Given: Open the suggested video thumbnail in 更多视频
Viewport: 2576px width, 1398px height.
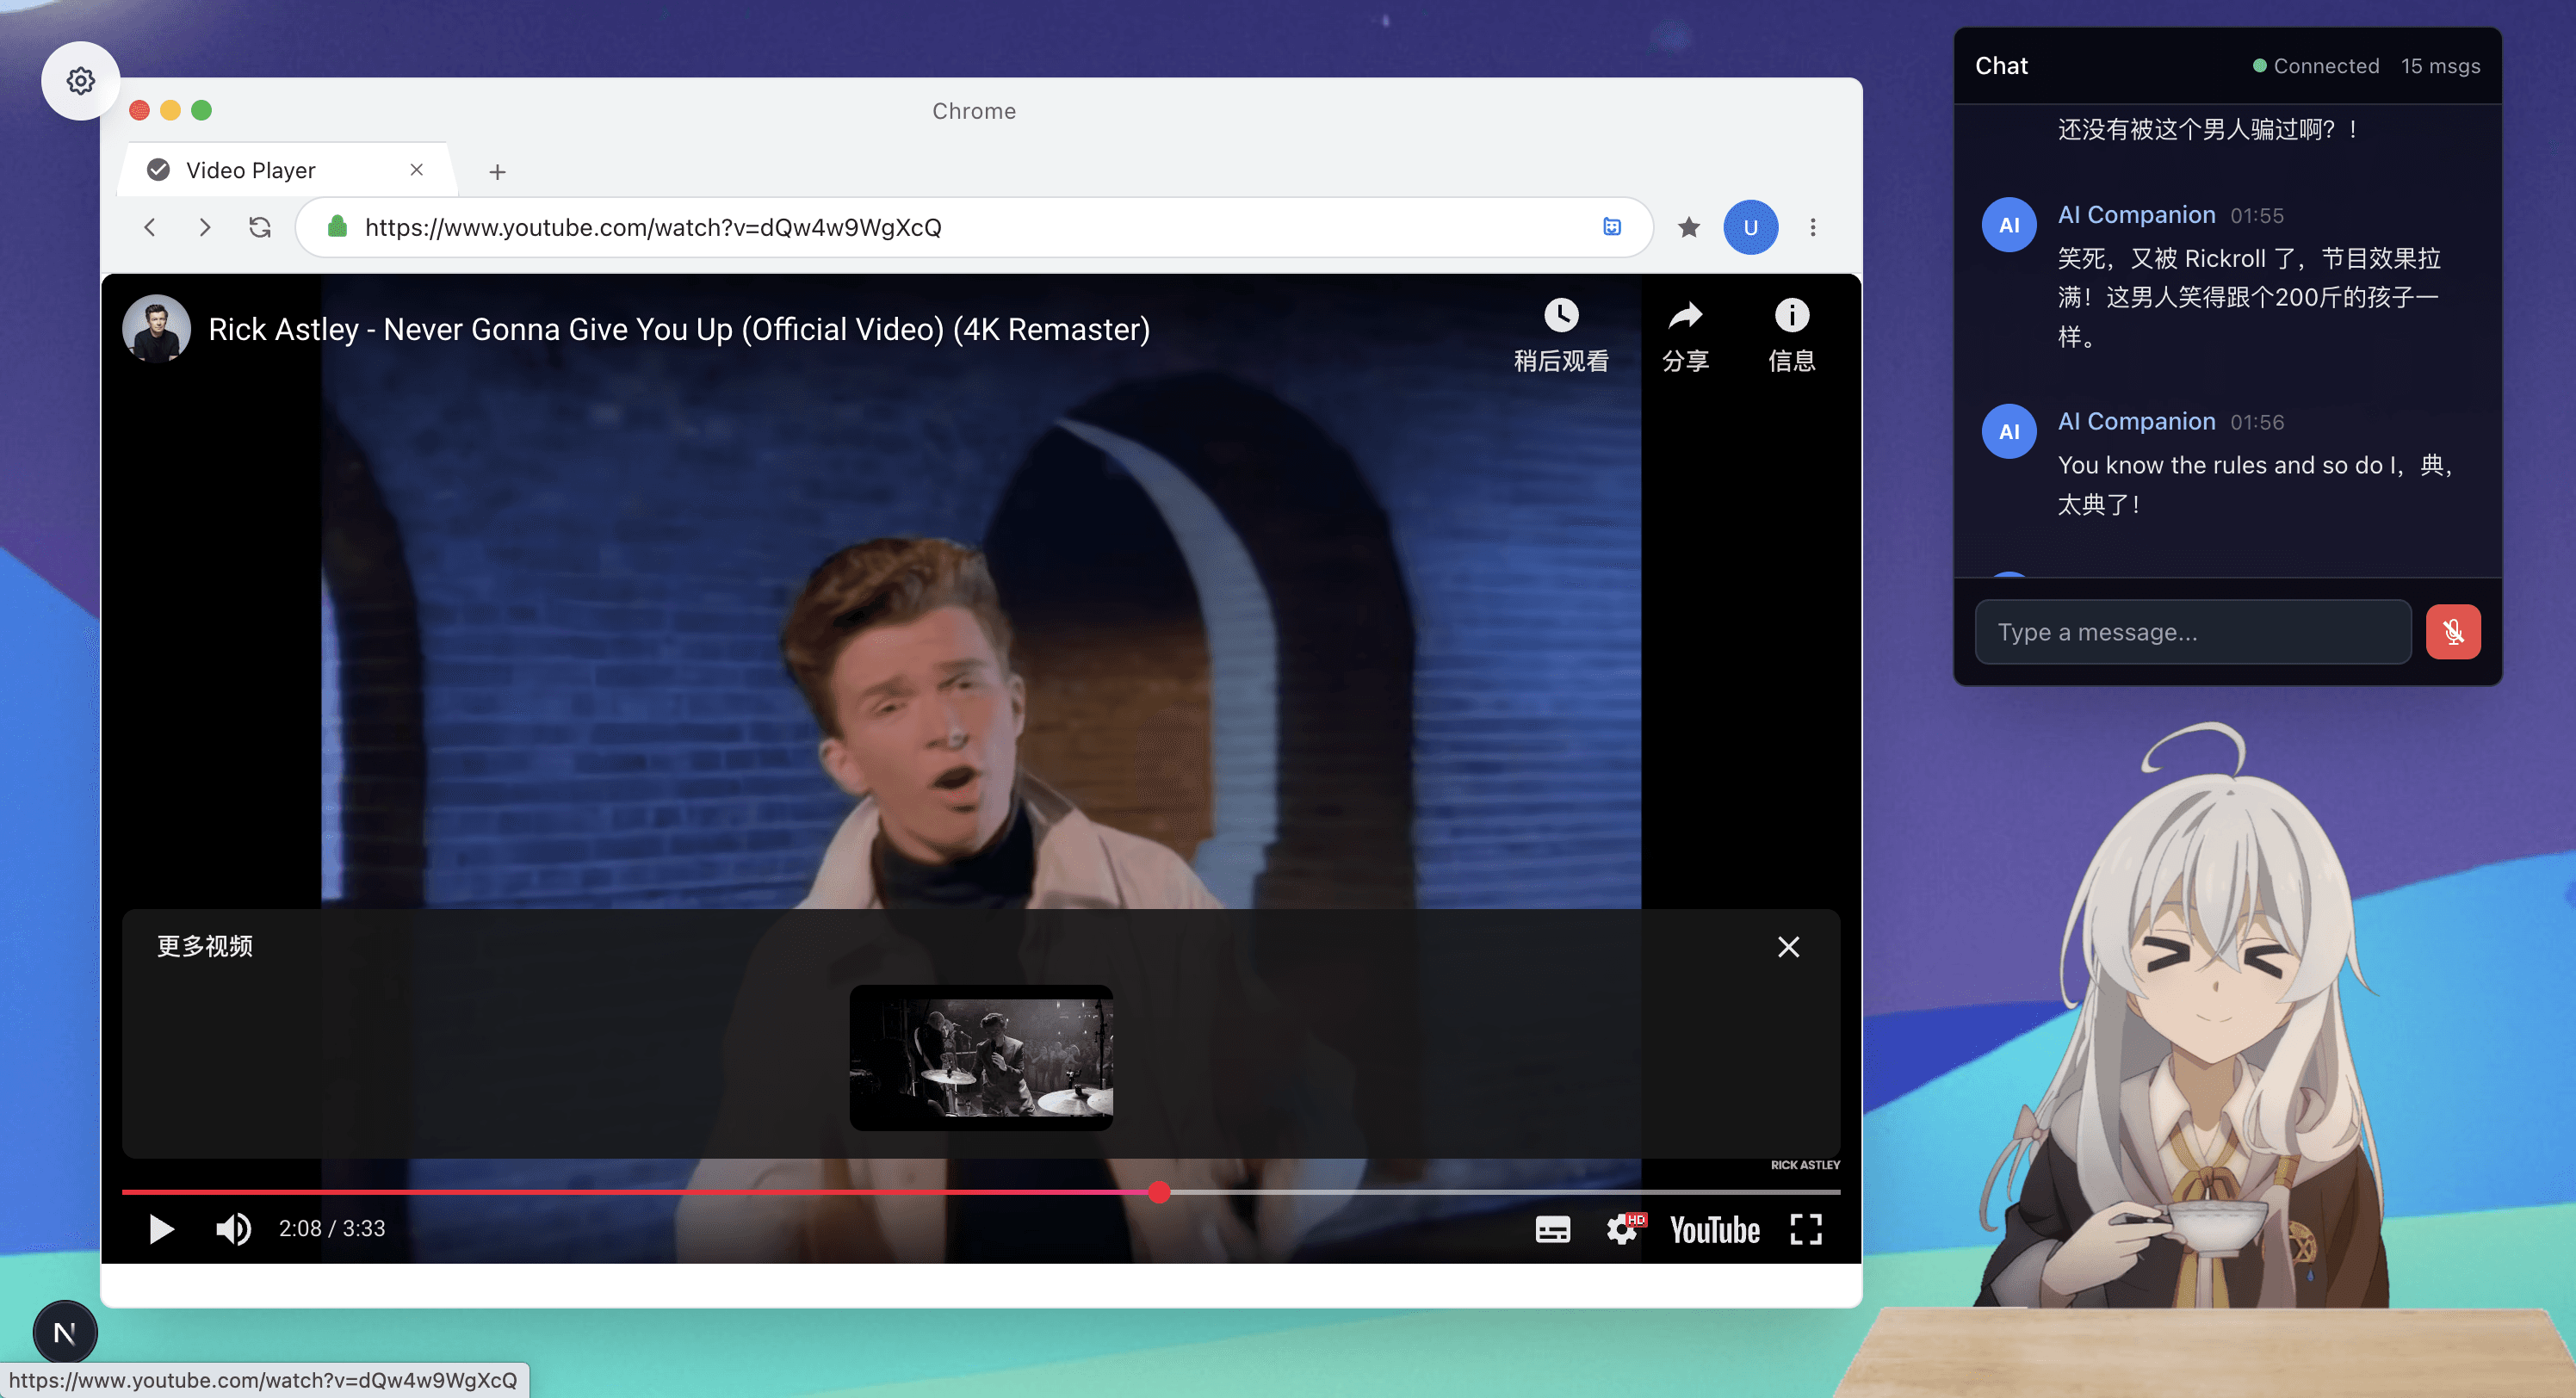Looking at the screenshot, I should 981,1057.
